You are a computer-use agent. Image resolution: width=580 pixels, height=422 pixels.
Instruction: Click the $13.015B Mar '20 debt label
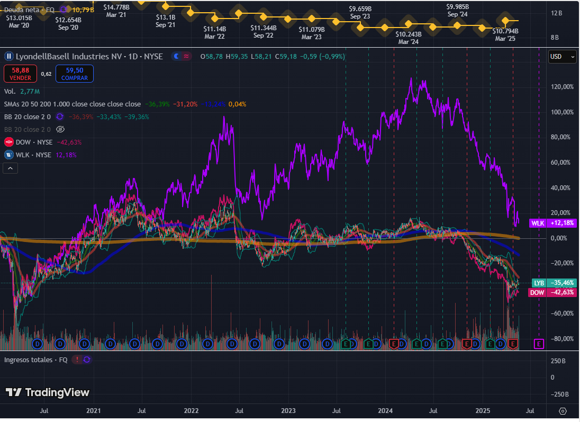click(x=19, y=22)
